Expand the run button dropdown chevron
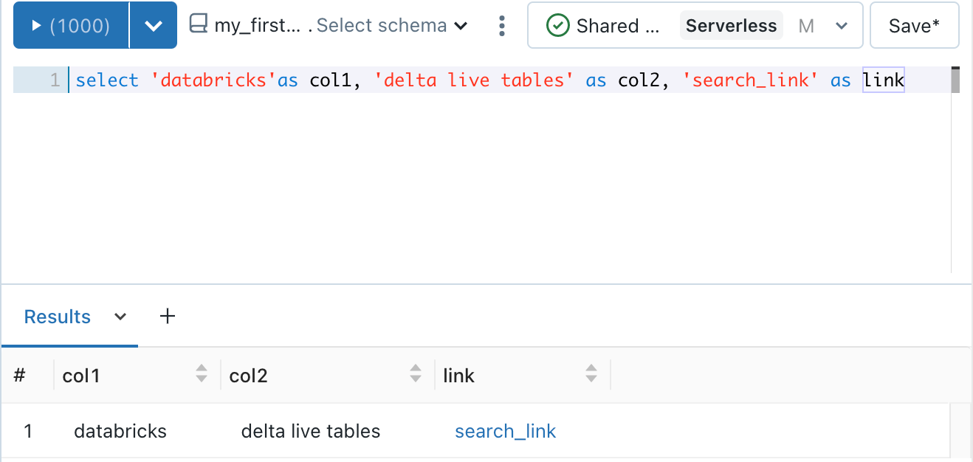Screen dimensions: 973x462 (154, 24)
